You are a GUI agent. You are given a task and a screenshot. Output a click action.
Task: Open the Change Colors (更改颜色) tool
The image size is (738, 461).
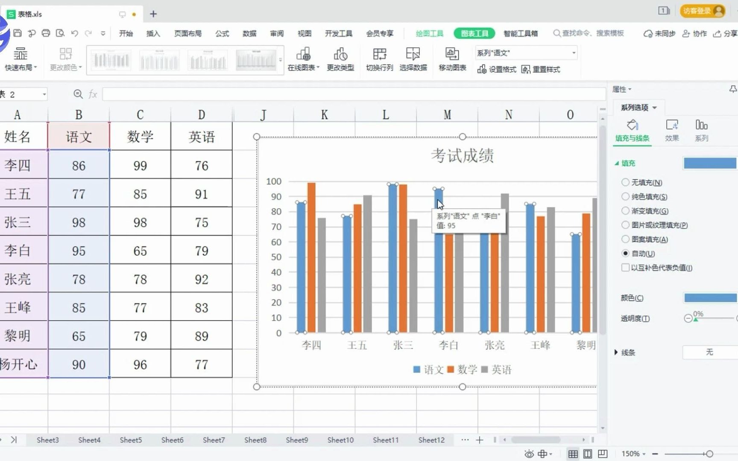click(65, 59)
